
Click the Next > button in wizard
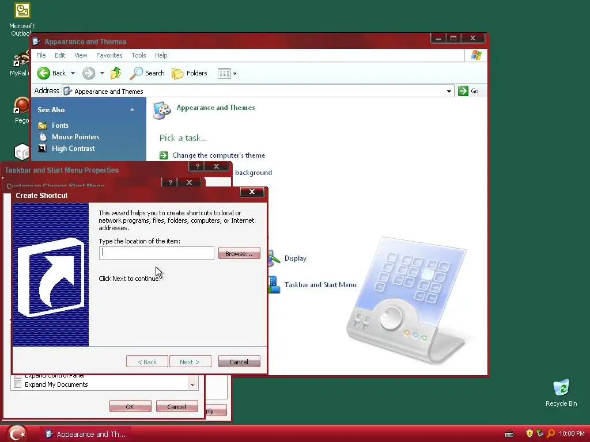190,361
